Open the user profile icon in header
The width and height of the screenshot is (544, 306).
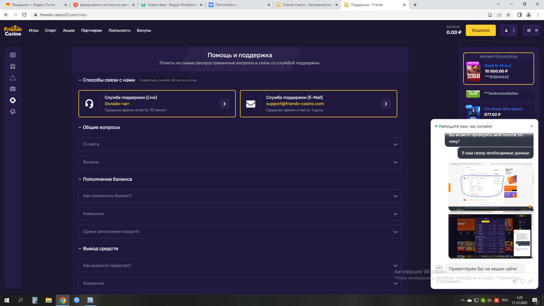[x=507, y=31]
